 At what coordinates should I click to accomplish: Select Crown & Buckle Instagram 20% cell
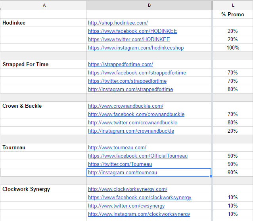[233, 131]
